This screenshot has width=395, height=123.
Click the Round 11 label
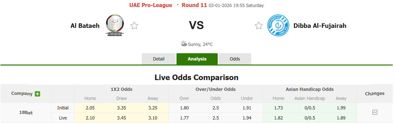pyautogui.click(x=194, y=5)
